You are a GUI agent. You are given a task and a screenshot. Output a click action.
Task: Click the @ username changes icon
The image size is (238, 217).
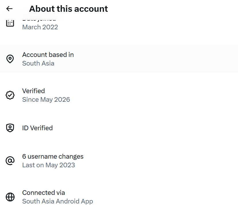tap(10, 161)
